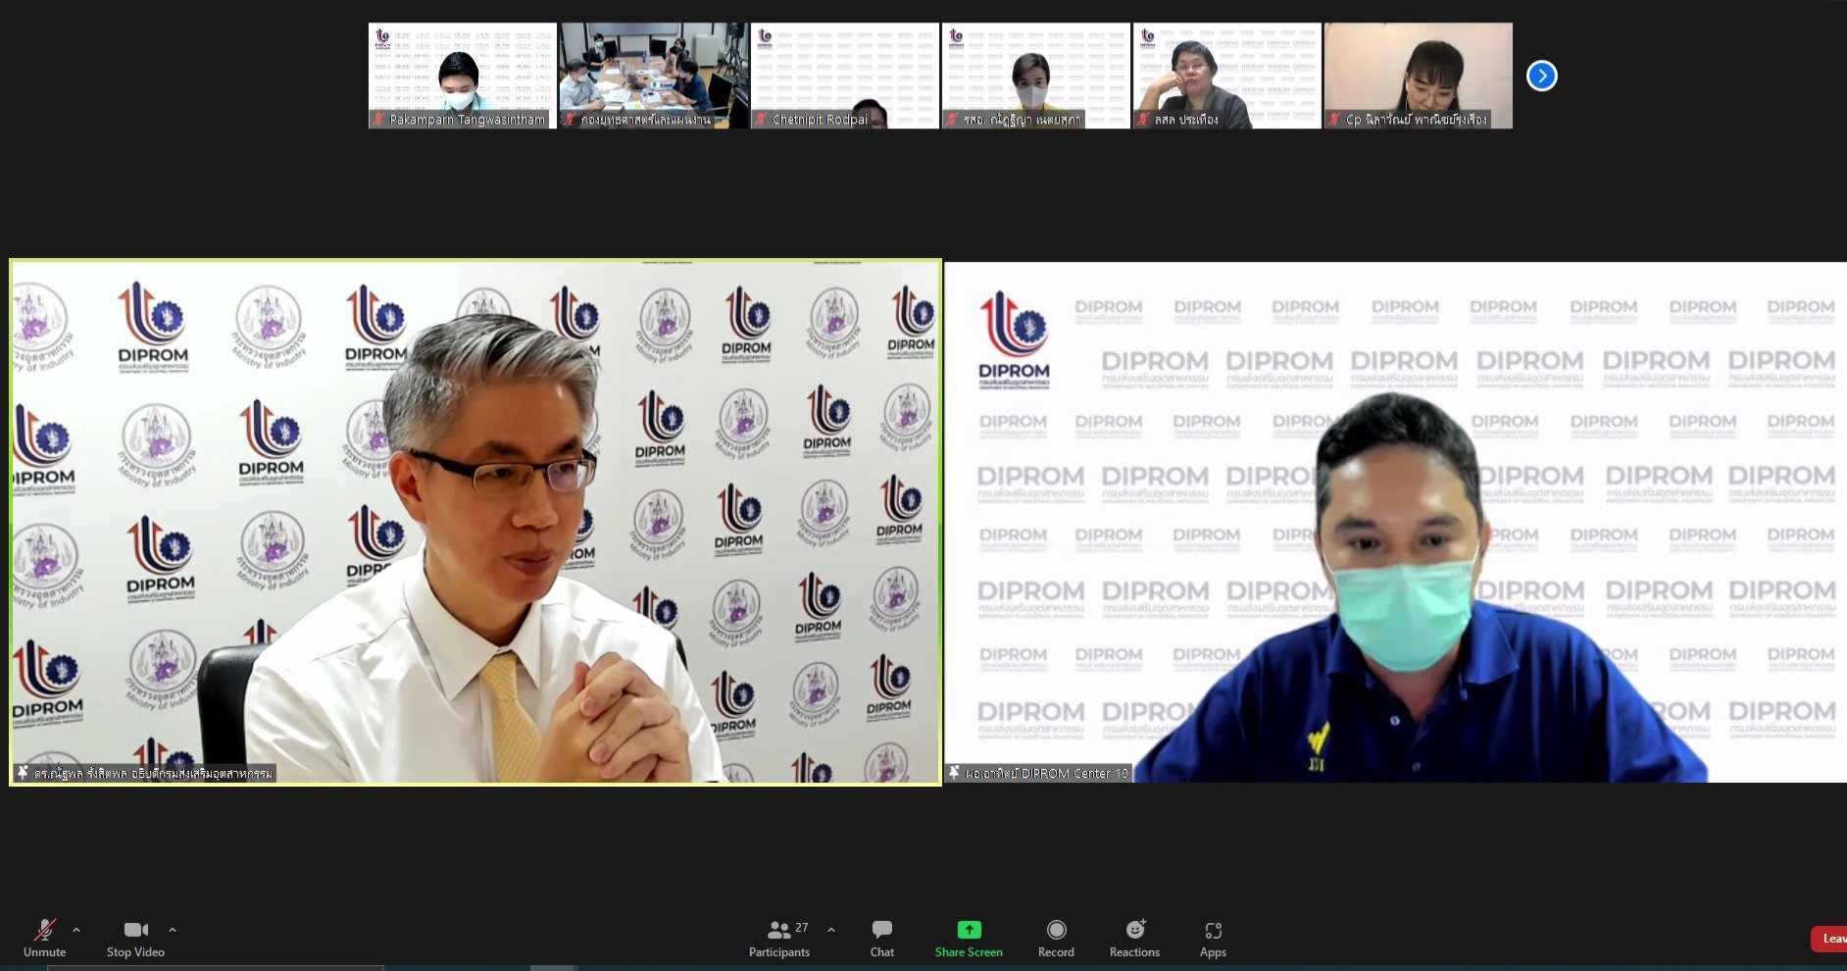Expand the Participants options chevron
Screen dimensions: 1847x971
pyautogui.click(x=831, y=930)
